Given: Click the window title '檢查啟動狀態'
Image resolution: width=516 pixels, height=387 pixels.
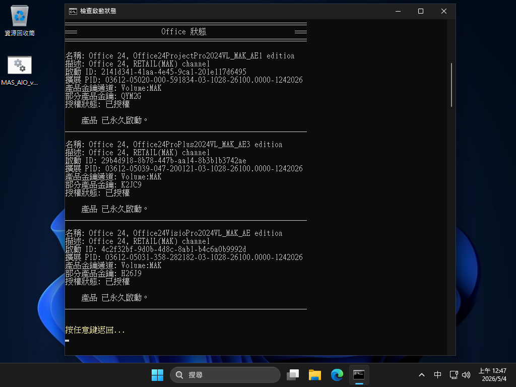Looking at the screenshot, I should pyautogui.click(x=98, y=11).
